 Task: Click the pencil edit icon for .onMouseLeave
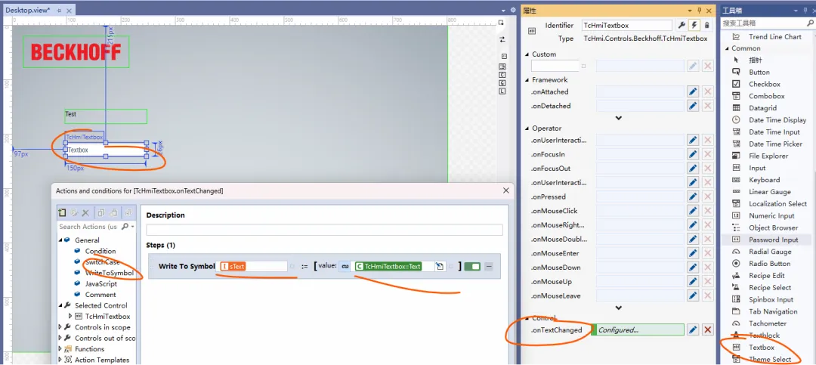693,295
